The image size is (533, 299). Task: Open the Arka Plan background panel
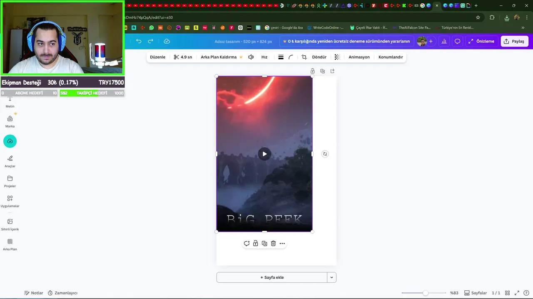pyautogui.click(x=10, y=245)
